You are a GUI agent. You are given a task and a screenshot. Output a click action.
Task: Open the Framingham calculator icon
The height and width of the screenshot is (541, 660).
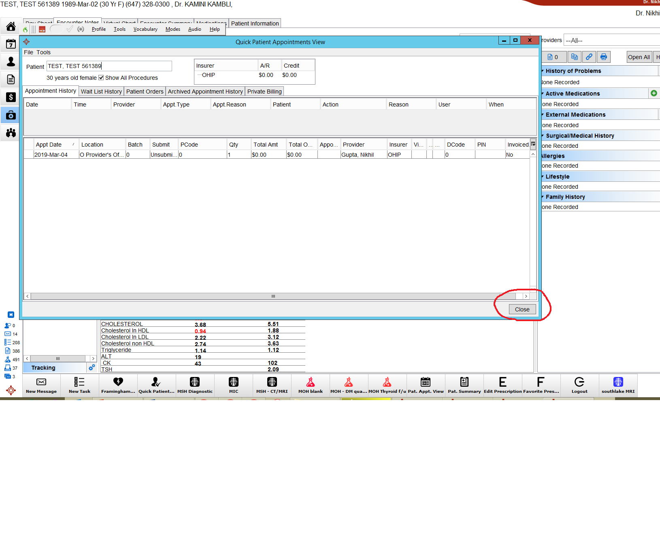coord(118,385)
